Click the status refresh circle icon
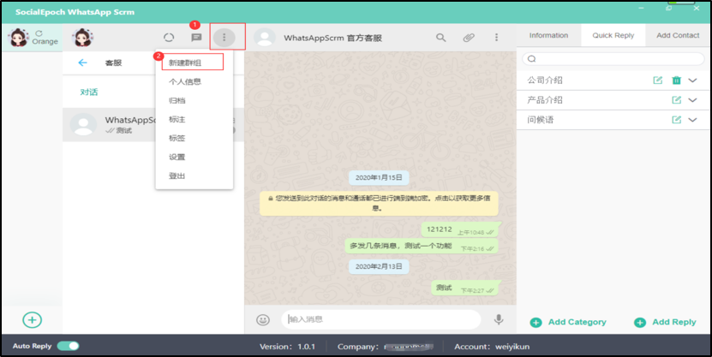Viewport: 712px width, 357px height. pyautogui.click(x=169, y=38)
